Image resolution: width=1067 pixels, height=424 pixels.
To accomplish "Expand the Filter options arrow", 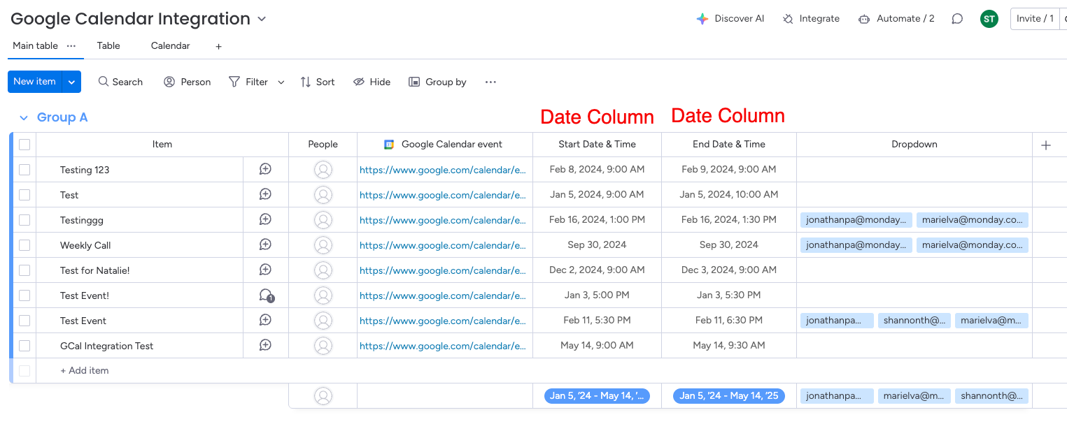I will point(281,82).
